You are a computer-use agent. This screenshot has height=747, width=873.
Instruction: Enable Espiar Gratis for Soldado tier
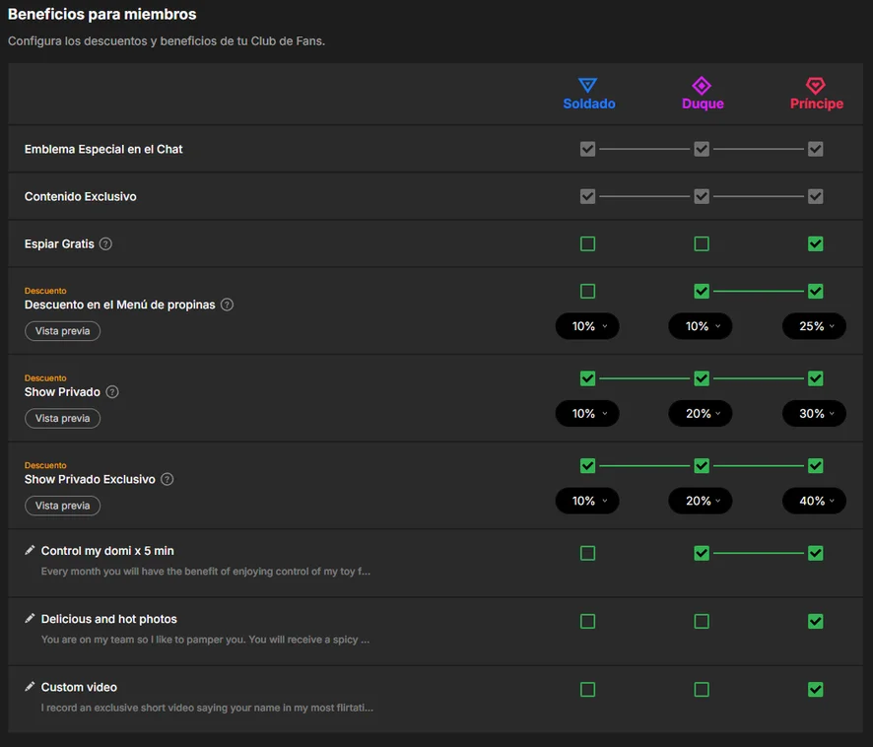click(587, 244)
